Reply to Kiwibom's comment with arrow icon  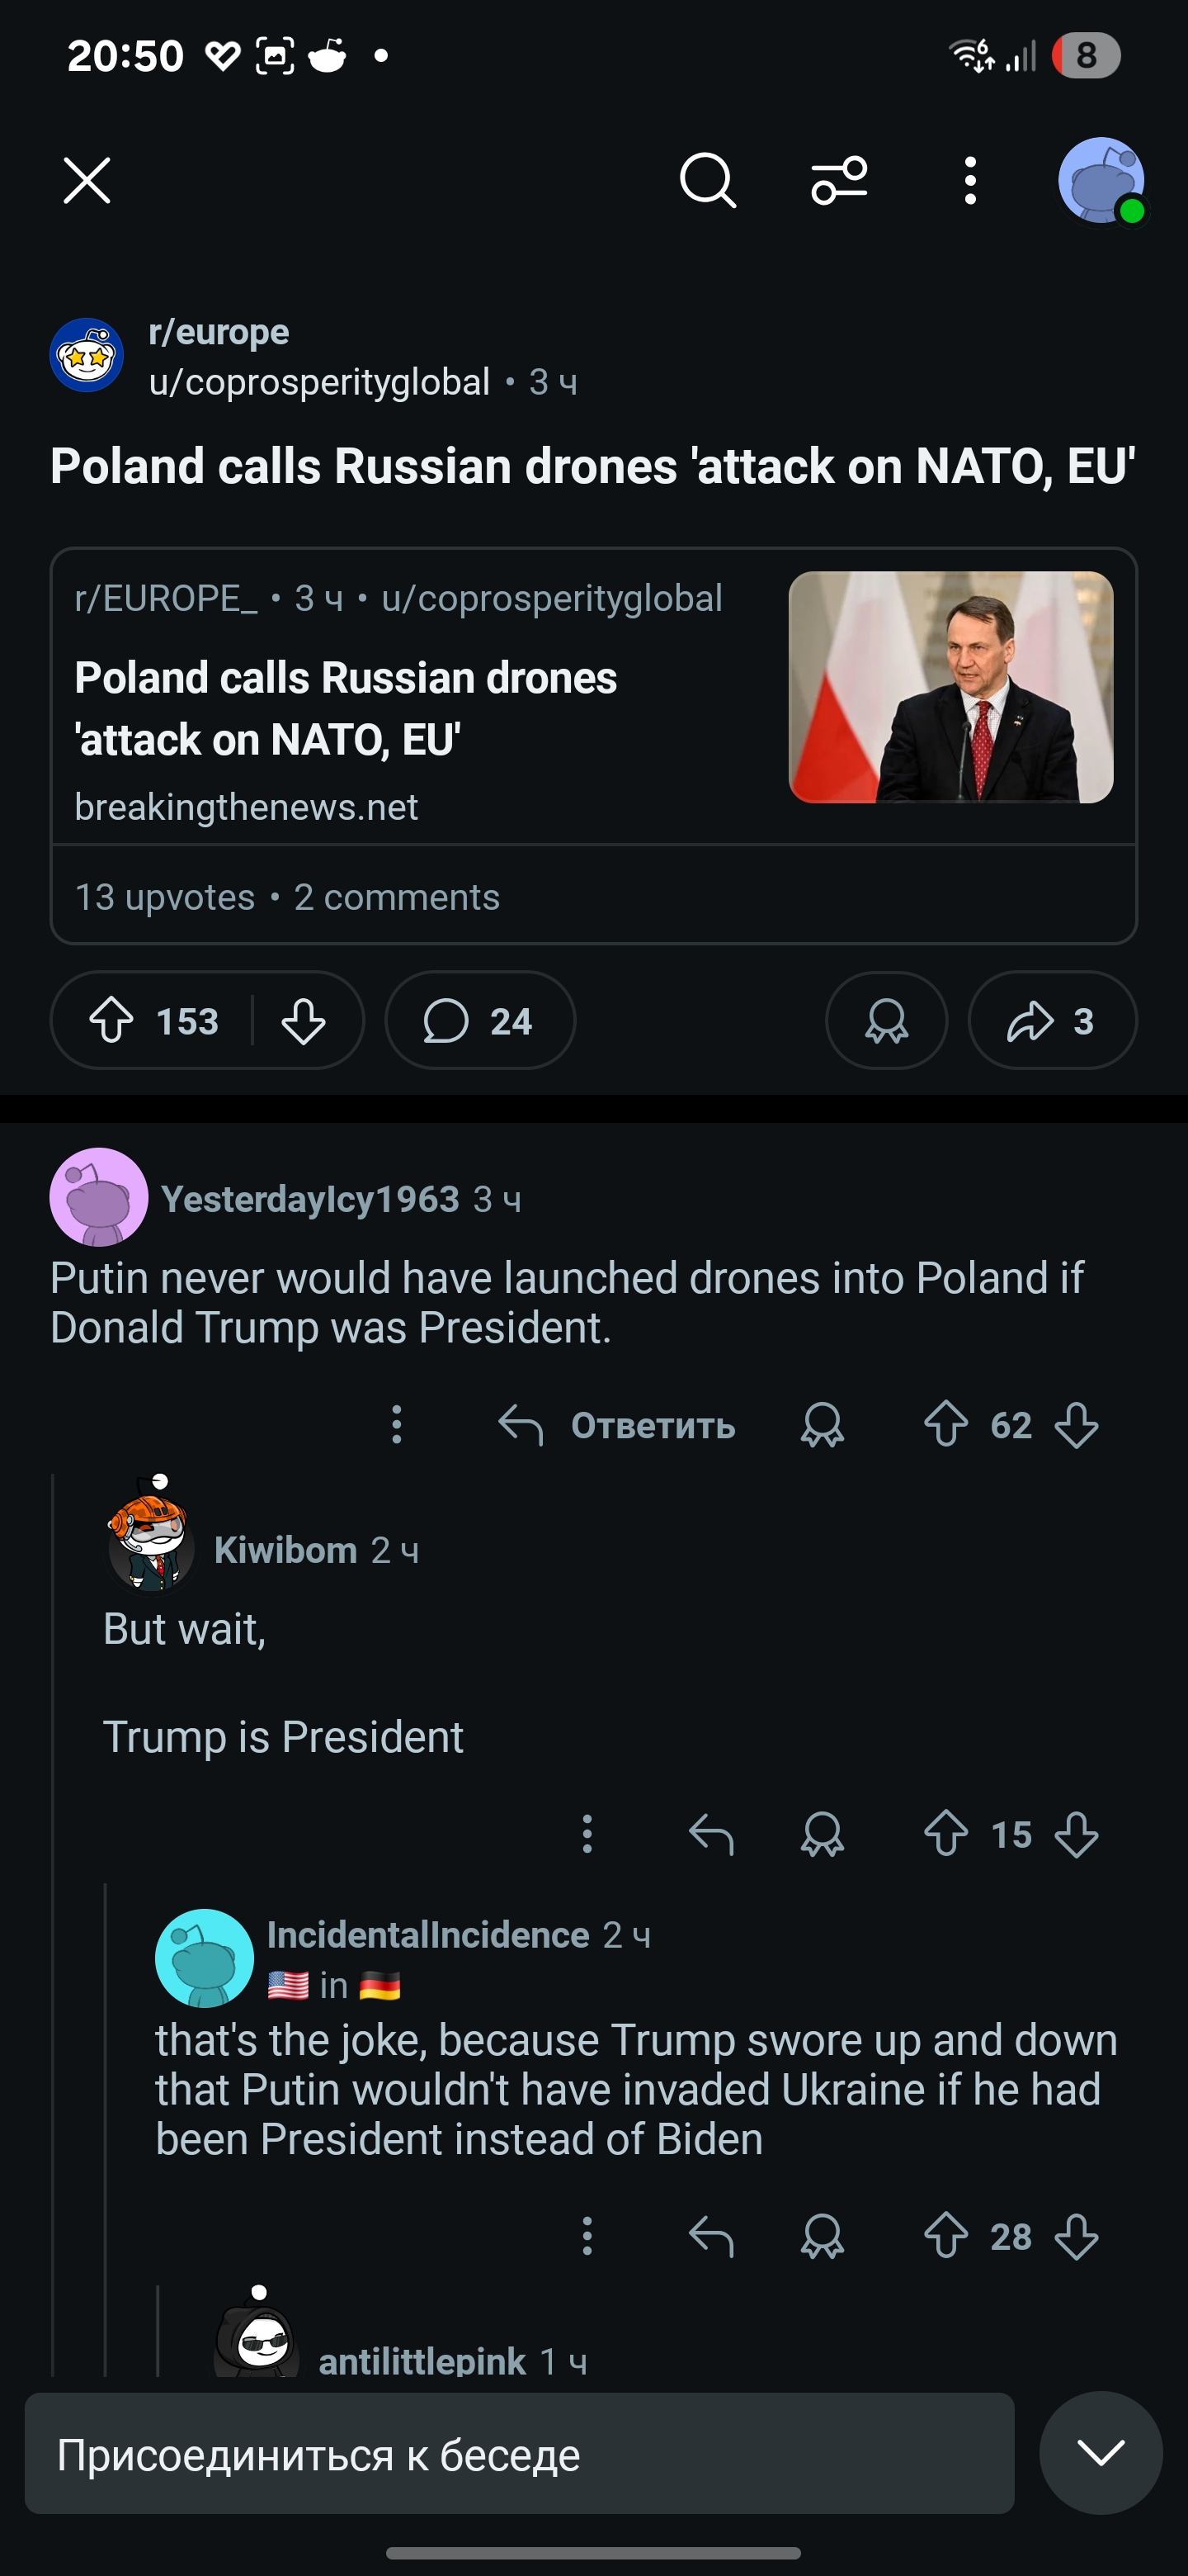pos(711,1834)
